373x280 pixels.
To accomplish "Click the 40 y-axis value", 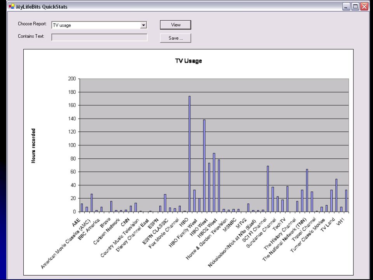I will pyautogui.click(x=73, y=185).
